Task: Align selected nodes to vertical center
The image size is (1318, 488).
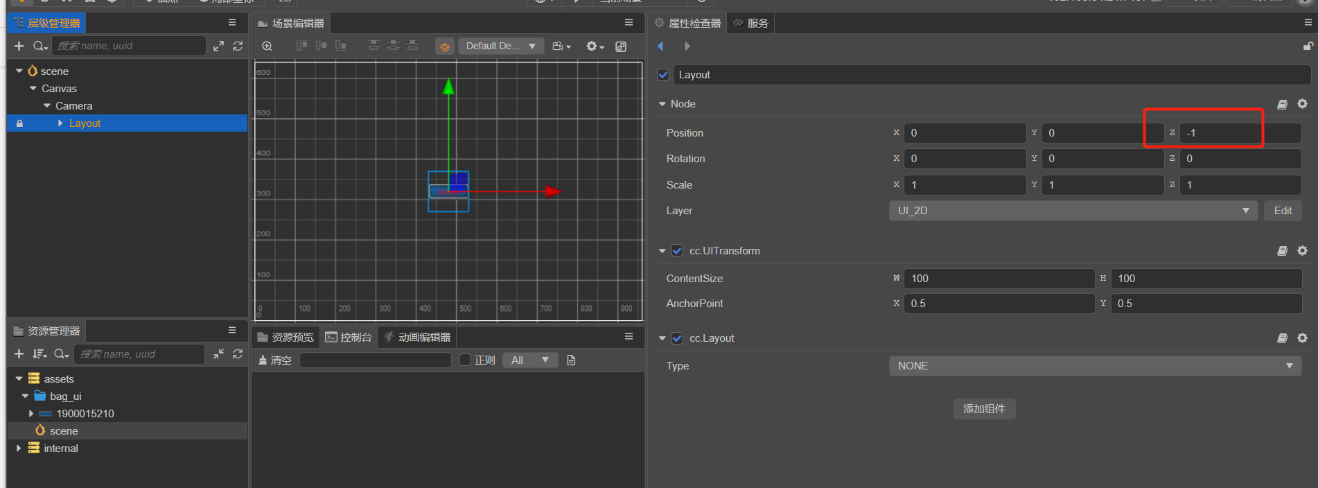Action: 321,46
